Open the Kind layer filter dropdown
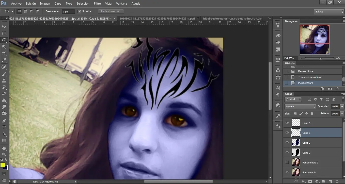345x184 pixels. pos(293,99)
